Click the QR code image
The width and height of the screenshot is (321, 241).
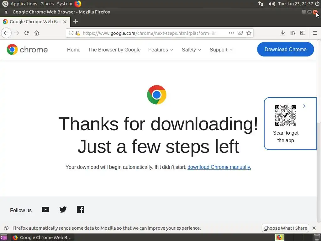(x=286, y=115)
